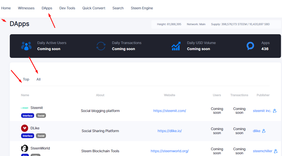Click 'Steem Blockchain Tools' description

100,151
